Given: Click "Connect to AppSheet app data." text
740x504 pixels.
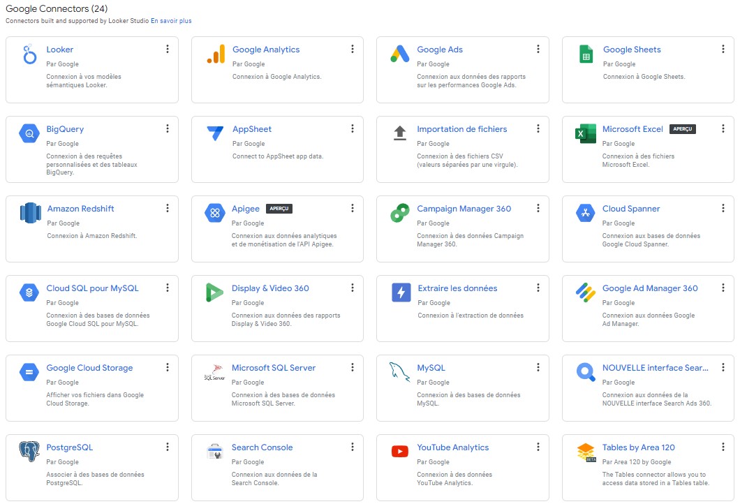Looking at the screenshot, I should 278,156.
